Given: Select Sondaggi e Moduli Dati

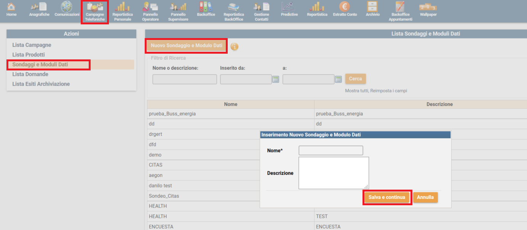Looking at the screenshot, I should click(40, 65).
